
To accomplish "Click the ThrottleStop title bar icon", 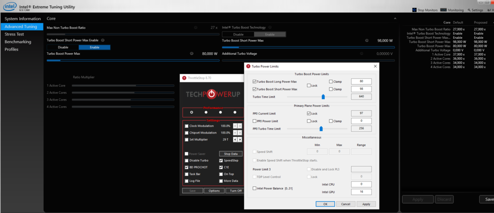I will pyautogui.click(x=184, y=78).
